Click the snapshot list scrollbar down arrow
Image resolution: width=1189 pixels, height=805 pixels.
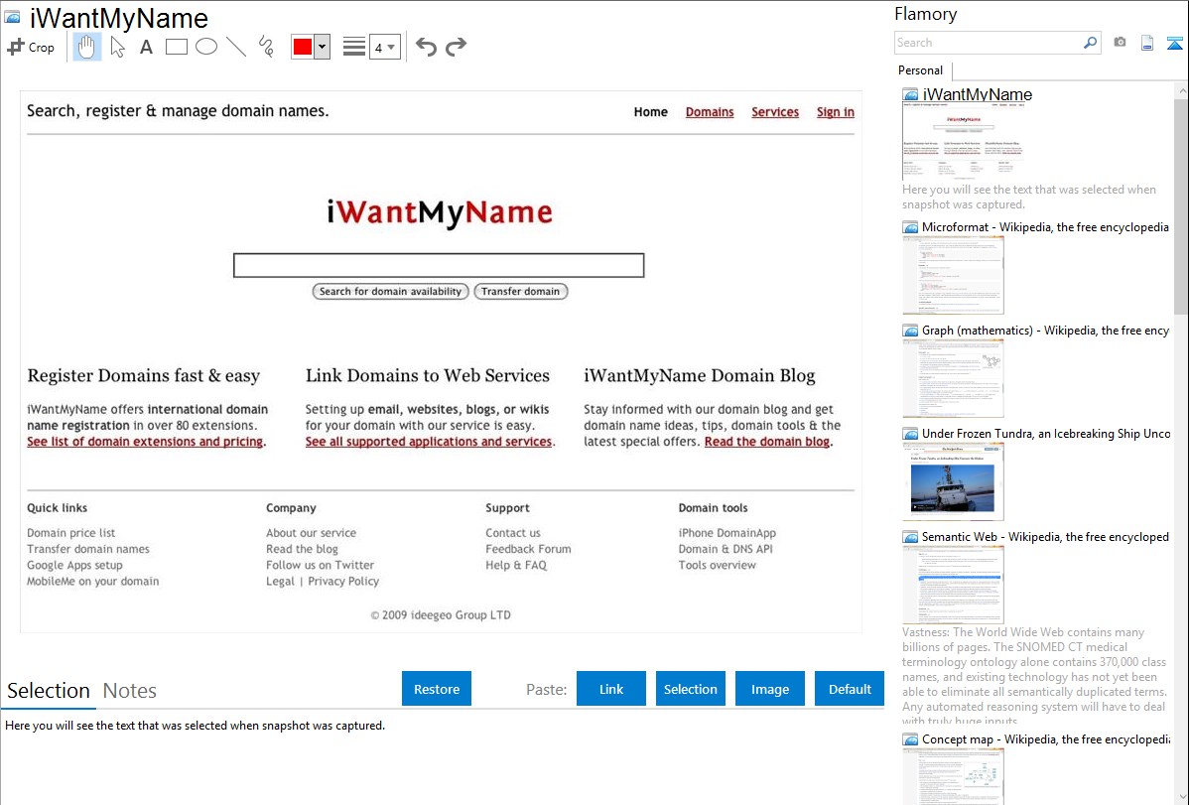pyautogui.click(x=1181, y=797)
